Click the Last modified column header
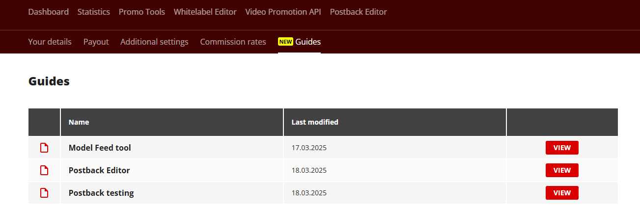Screen dimensions: 640x211 (315, 122)
